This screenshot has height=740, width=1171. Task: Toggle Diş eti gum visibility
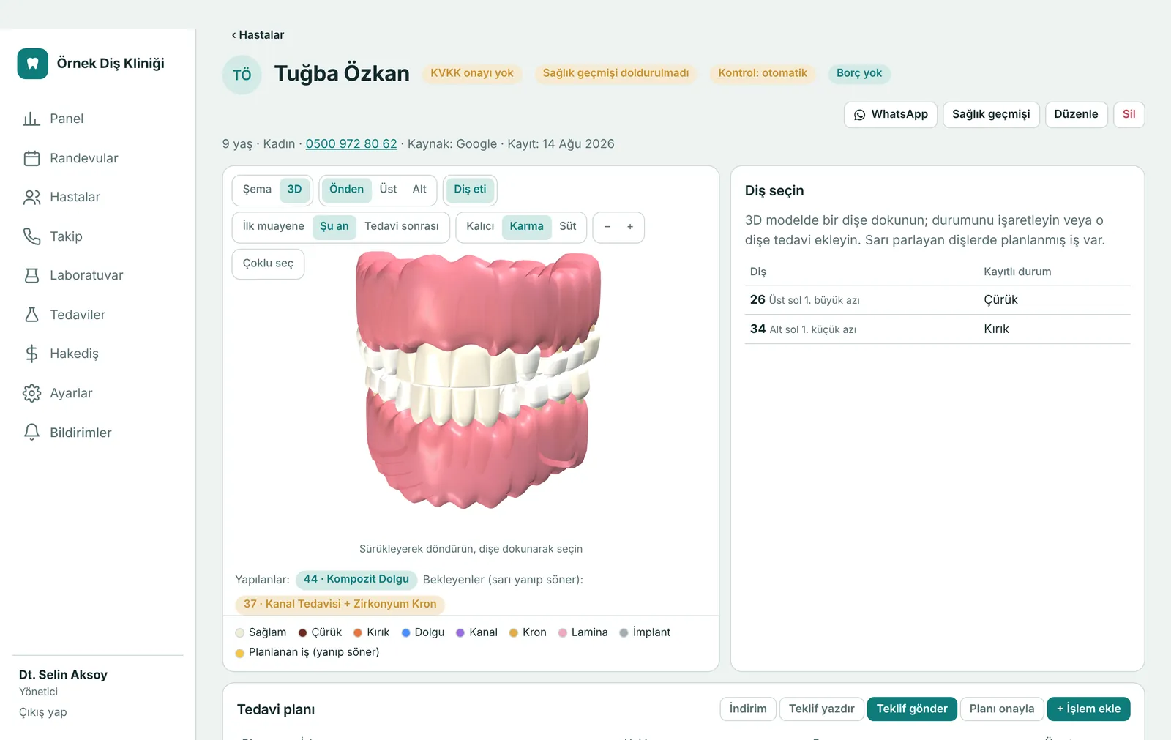tap(470, 190)
